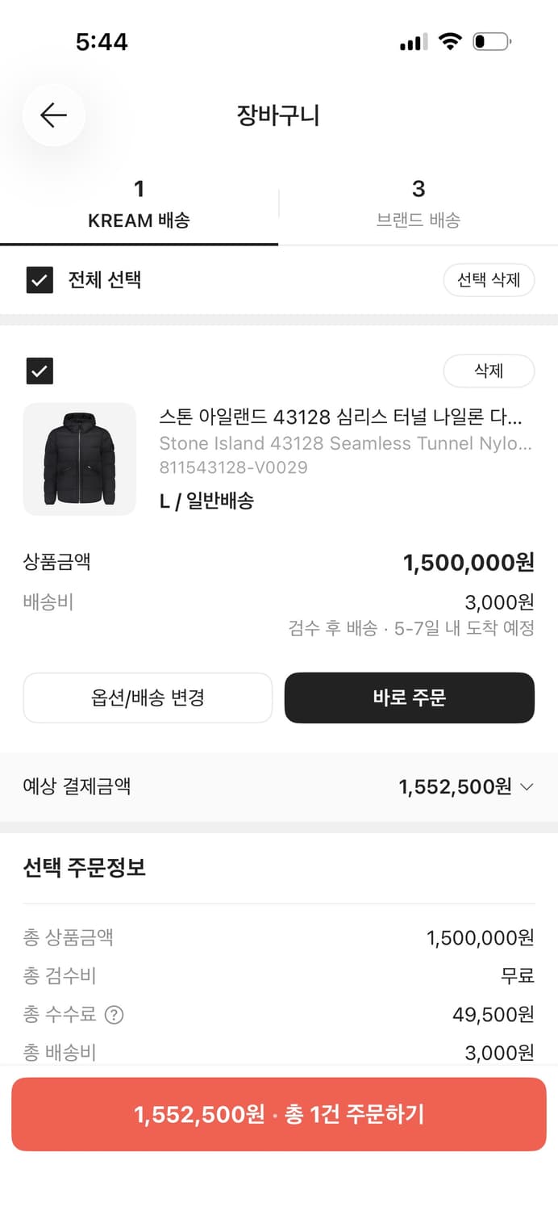This screenshot has height=1211, width=558.
Task: Click 옵션/배송 변경 to change options
Action: [148, 698]
